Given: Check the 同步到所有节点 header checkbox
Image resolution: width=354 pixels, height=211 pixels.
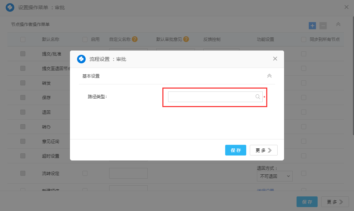Looking at the screenshot, I should tap(304, 39).
